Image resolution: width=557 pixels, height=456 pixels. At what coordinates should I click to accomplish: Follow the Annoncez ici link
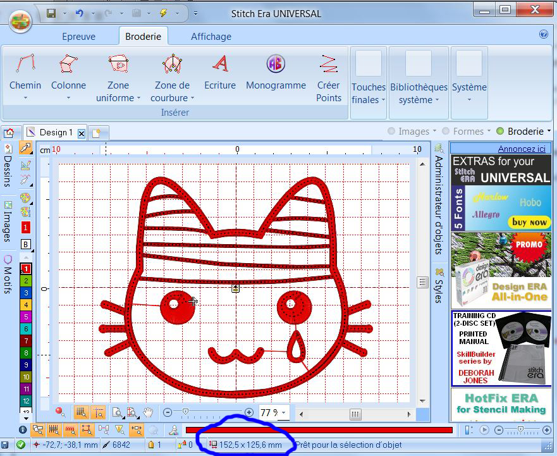point(522,149)
